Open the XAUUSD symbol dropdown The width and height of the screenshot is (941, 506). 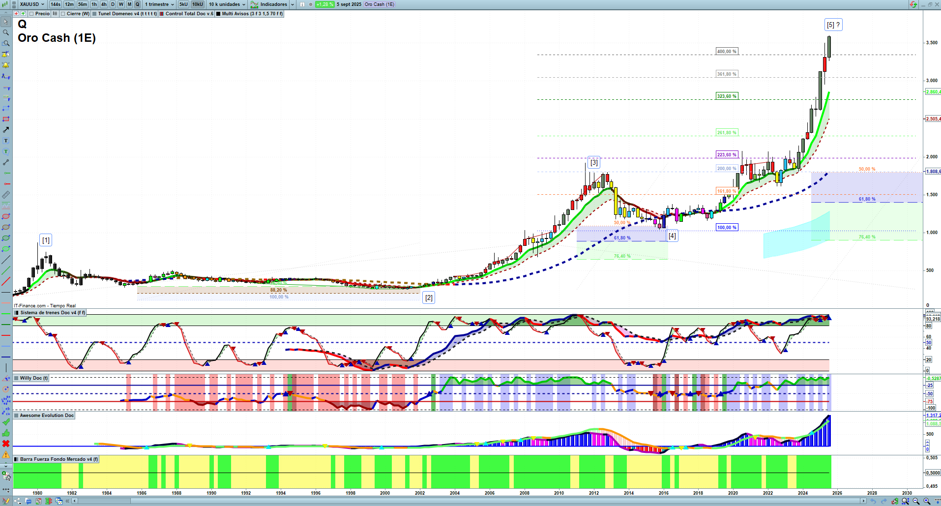click(x=32, y=4)
